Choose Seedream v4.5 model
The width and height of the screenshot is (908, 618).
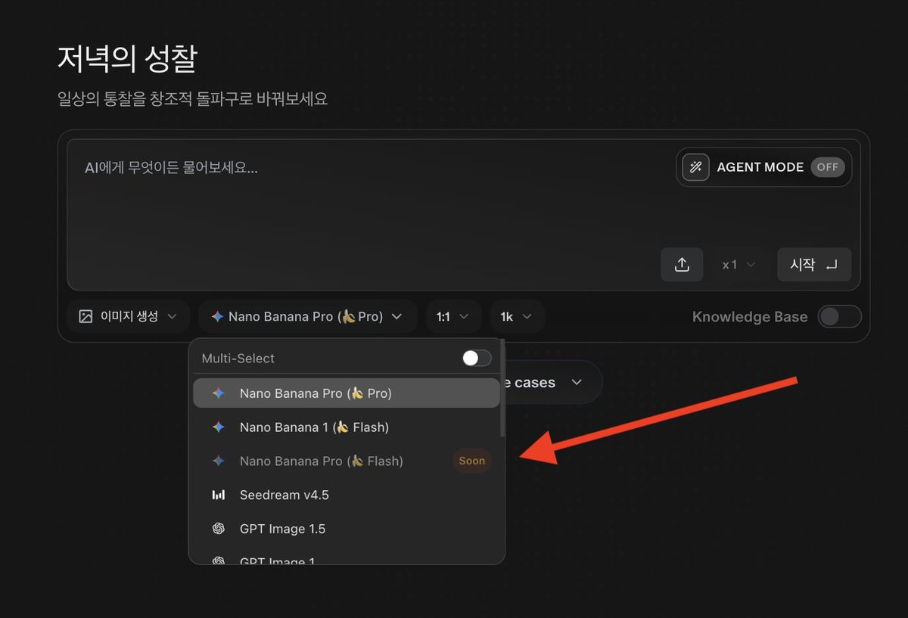coord(347,495)
